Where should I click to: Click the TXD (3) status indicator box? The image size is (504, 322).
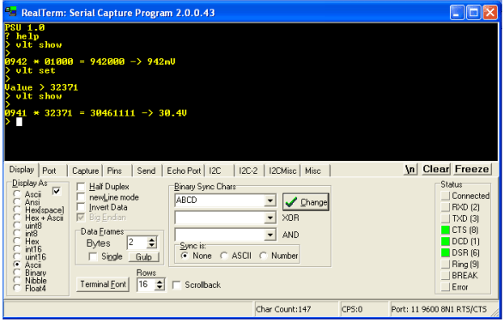pos(445,218)
